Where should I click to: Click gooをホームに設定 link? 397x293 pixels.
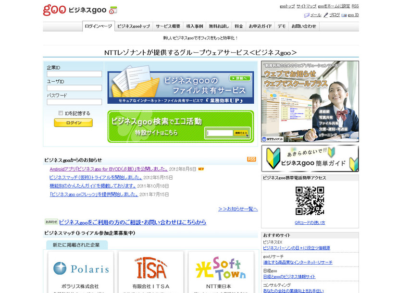point(334,6)
